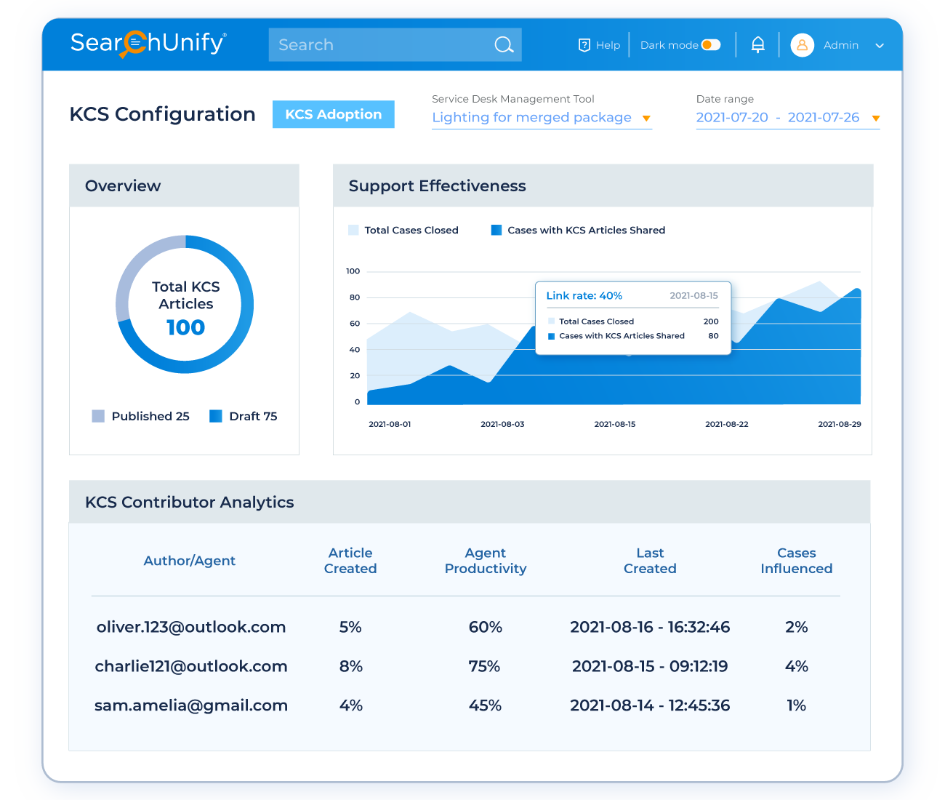Viewport: 945px width, 800px height.
Task: Expand the Admin account chevron
Action: [880, 46]
